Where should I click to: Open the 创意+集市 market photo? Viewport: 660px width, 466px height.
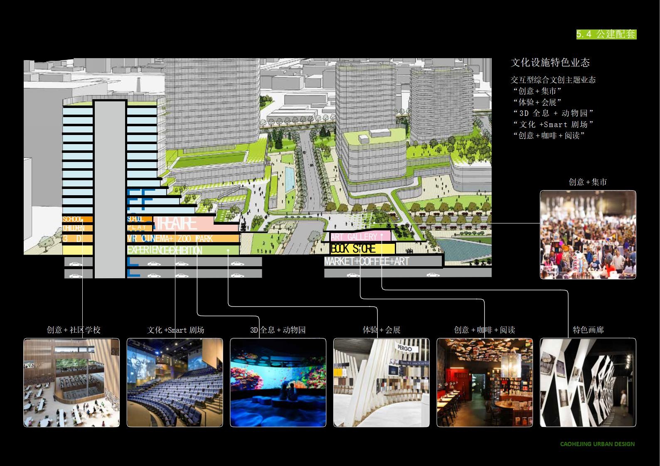pyautogui.click(x=588, y=235)
